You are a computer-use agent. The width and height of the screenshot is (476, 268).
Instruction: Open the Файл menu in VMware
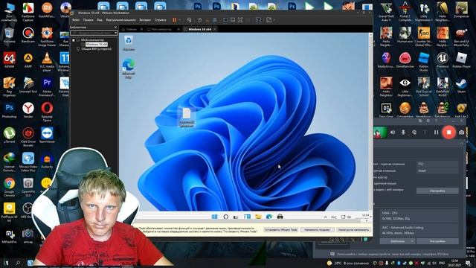(x=76, y=20)
